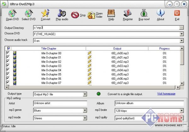The height and width of the screenshot is (132, 189).
Task: Expand the Choose audio track dropdown
Action: (x=181, y=41)
